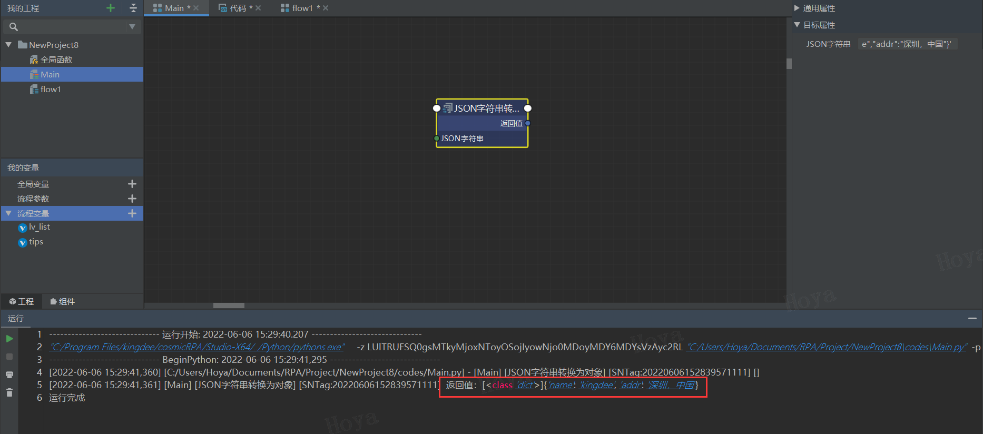Select the NewProject8 folder
The image size is (983, 434).
coord(48,45)
